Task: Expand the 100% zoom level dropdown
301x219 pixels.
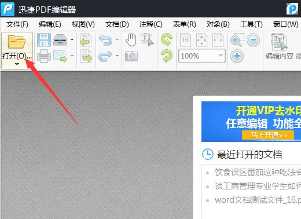Action: [x=221, y=56]
